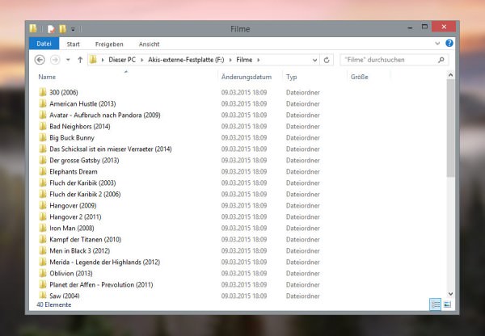Expand chevron after Dieser PC breadcrumb

pos(142,60)
